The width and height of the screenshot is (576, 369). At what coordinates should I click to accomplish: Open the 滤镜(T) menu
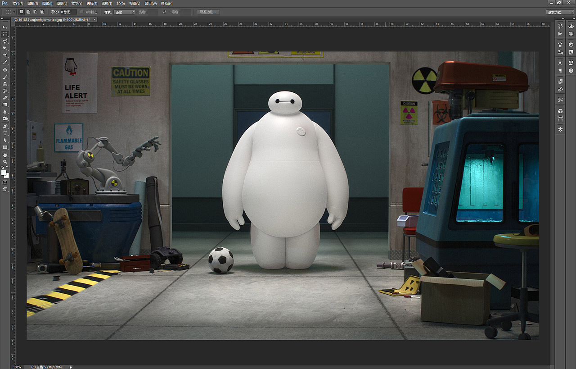tap(106, 4)
